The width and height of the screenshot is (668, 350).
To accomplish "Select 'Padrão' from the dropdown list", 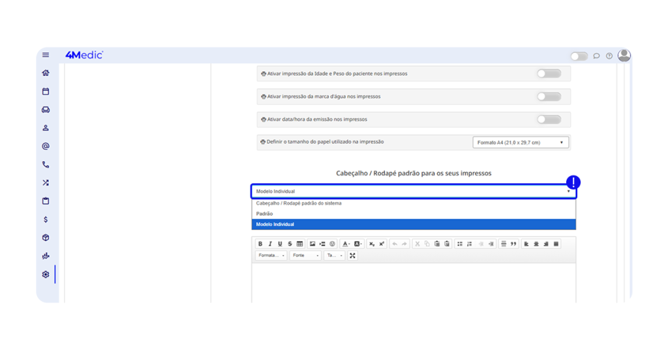I will point(265,214).
